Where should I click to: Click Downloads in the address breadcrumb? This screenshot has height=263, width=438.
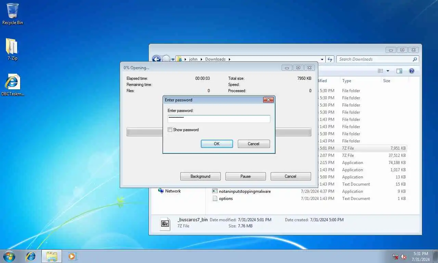pos(215,59)
